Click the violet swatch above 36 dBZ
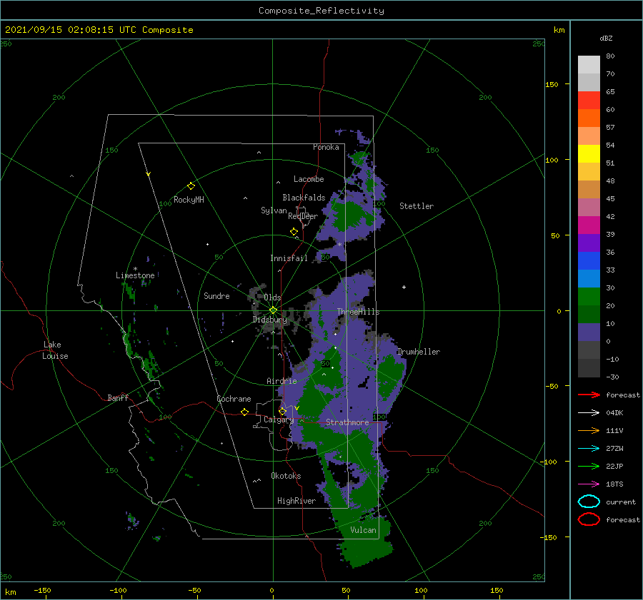 (x=589, y=243)
